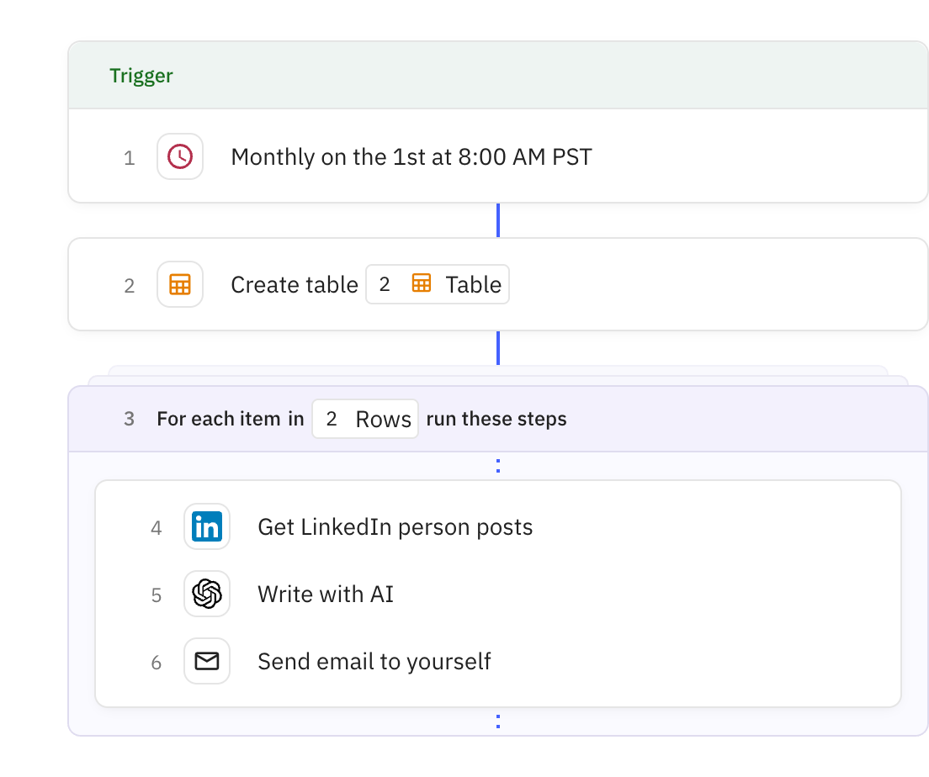Click the OpenAI icon for Write with AI
This screenshot has width=929, height=777.
[207, 594]
